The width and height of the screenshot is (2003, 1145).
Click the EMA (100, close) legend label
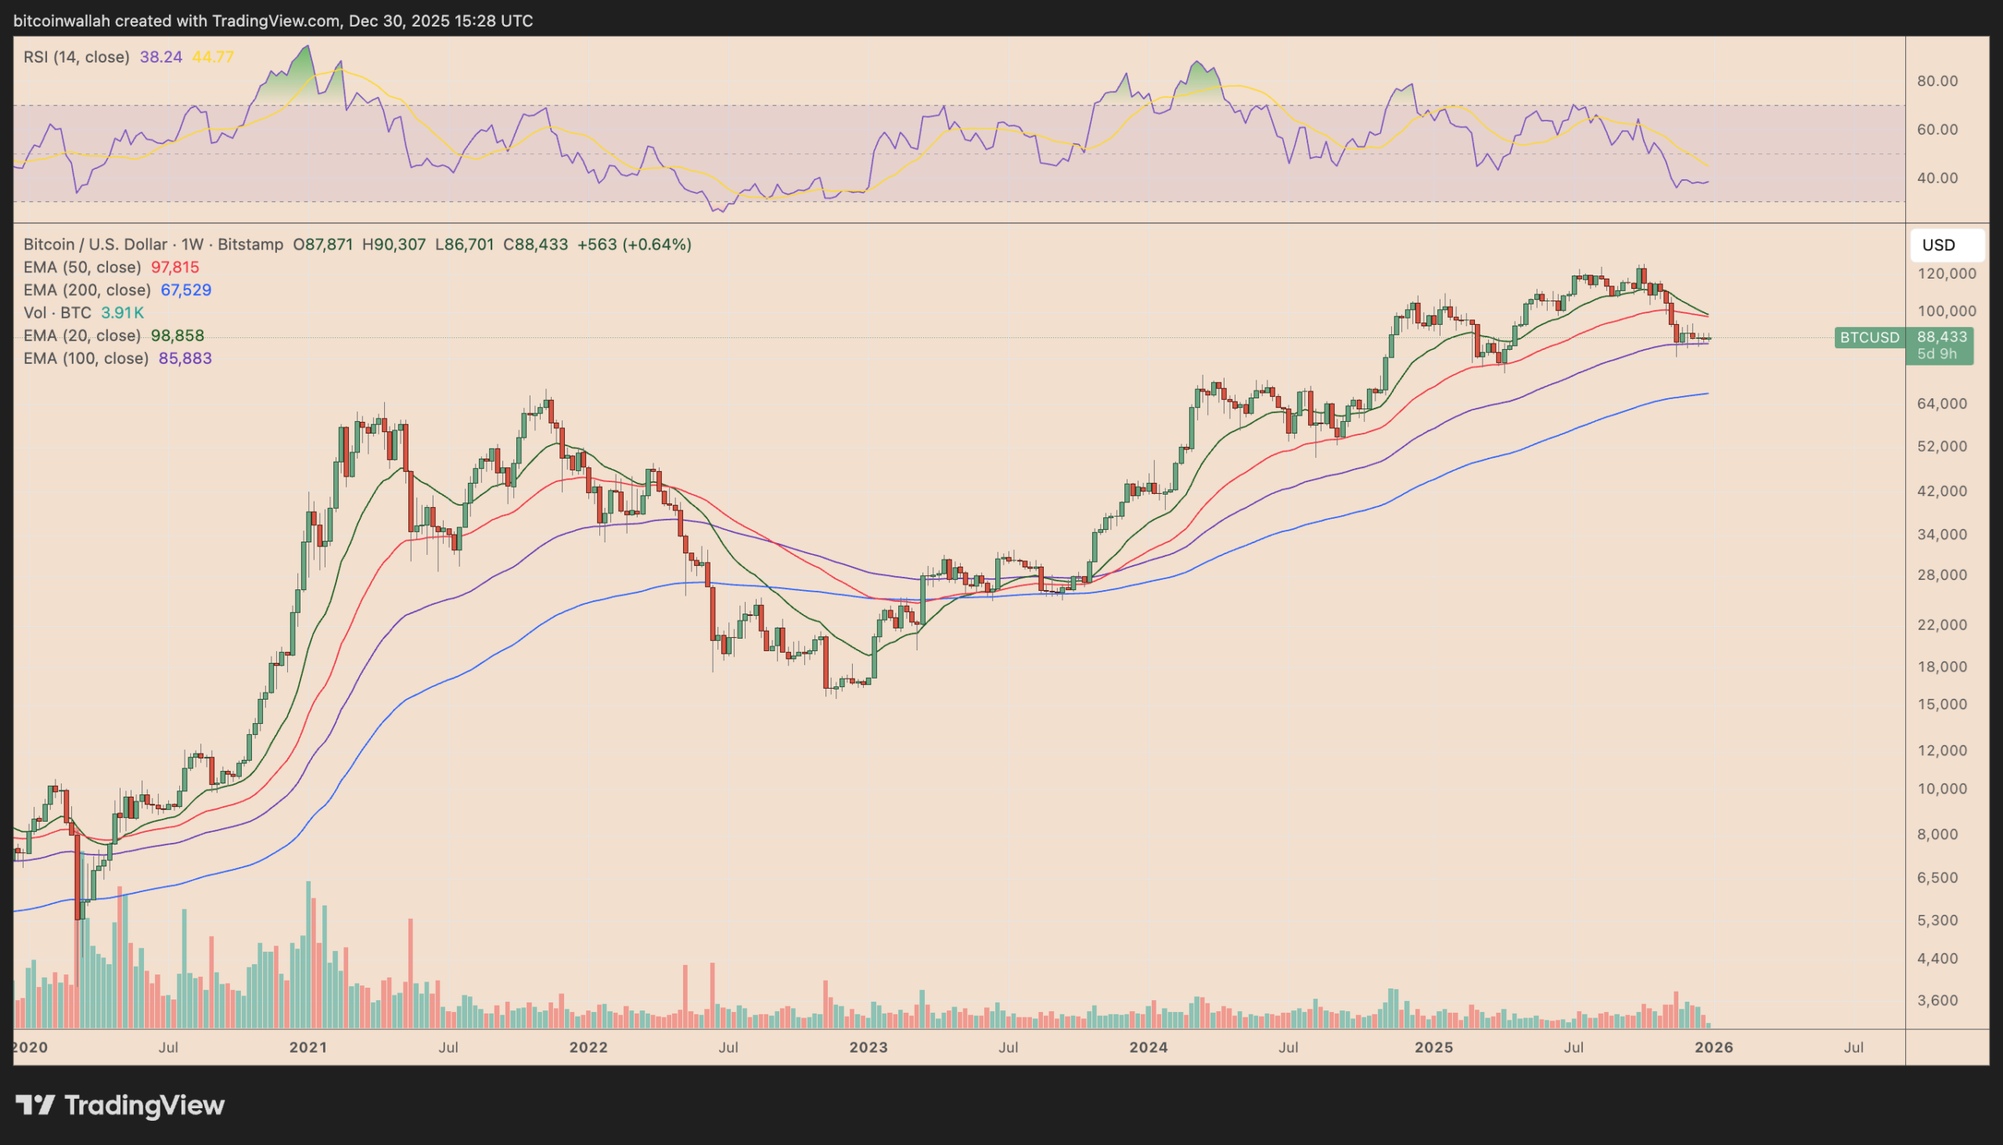point(86,358)
